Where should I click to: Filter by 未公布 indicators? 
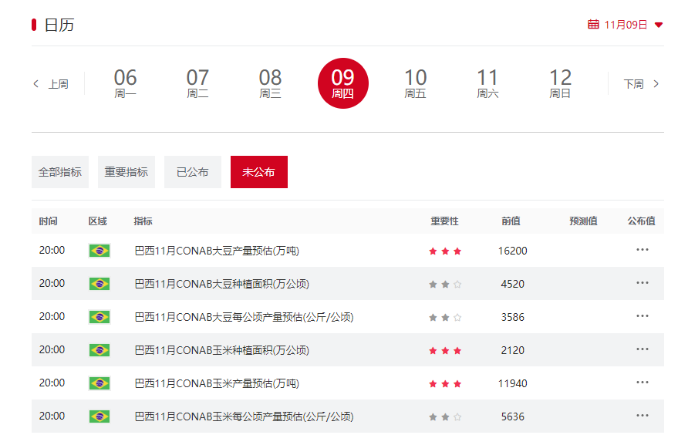tap(259, 172)
